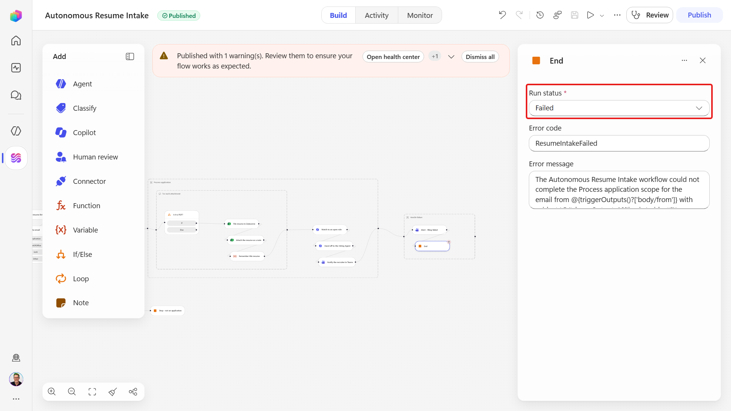Click the flow title 'Autonomous Resume Intake'
The image size is (731, 411).
click(97, 16)
